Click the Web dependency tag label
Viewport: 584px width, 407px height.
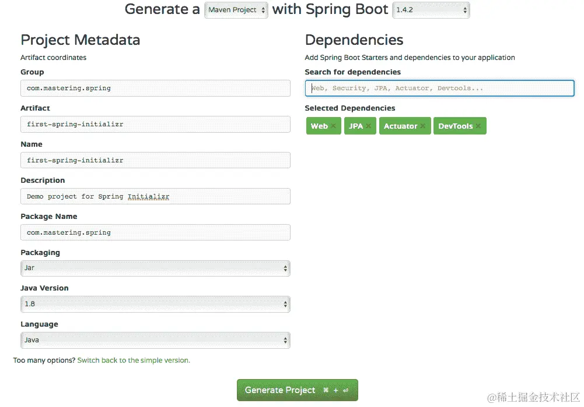click(x=319, y=126)
